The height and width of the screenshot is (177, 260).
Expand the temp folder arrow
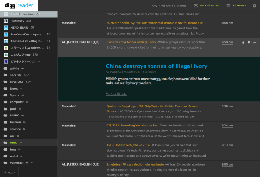[x=3, y=142]
